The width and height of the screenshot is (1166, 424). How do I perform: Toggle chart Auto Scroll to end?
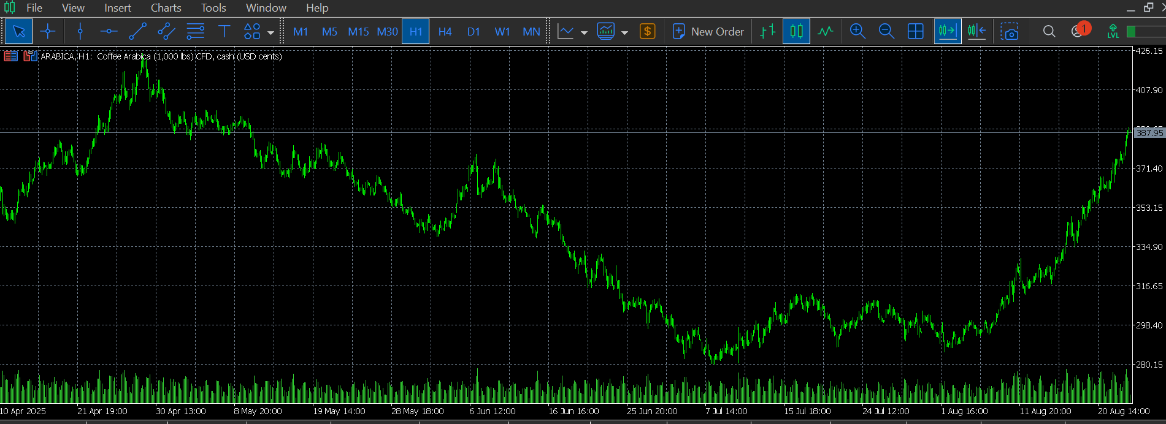947,31
